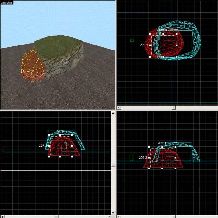Click the camera viewport label

(7, 2)
